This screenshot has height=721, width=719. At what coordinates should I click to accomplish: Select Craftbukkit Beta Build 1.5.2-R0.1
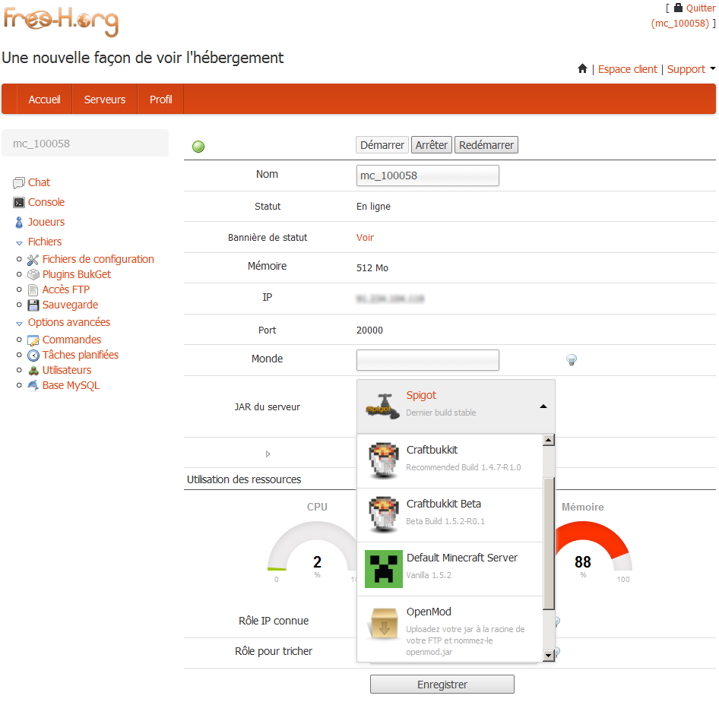tap(450, 515)
